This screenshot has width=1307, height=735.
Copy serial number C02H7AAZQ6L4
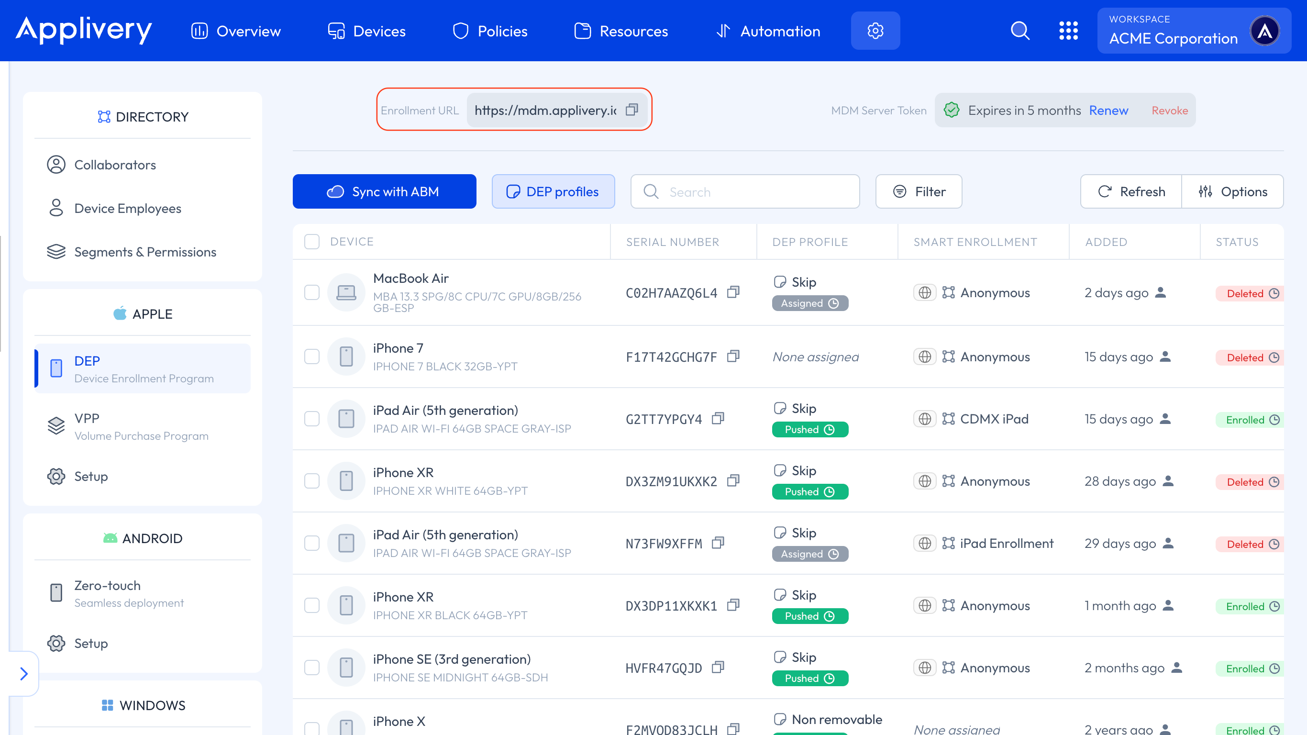click(x=733, y=292)
